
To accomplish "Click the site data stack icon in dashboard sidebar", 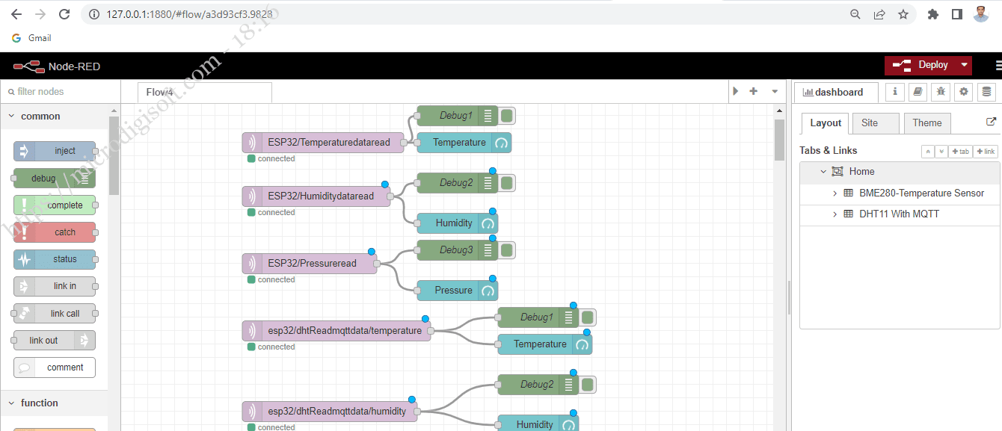I will (x=987, y=92).
